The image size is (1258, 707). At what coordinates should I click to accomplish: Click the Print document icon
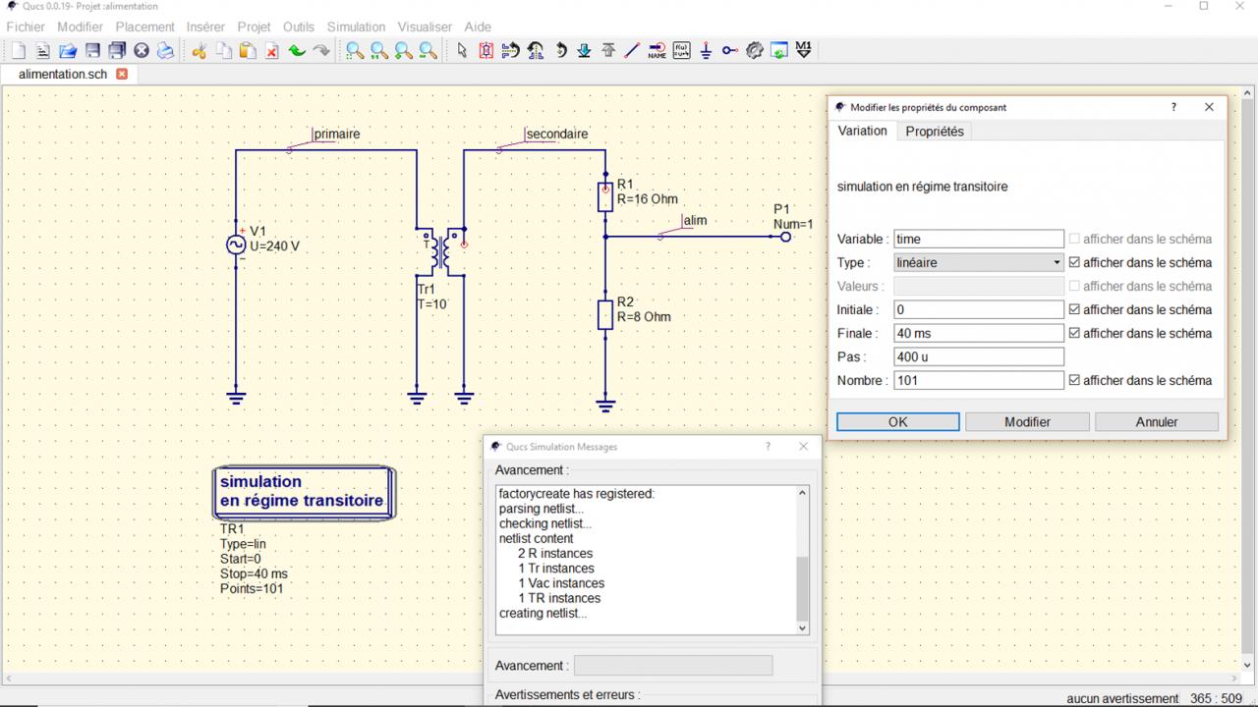coord(165,50)
